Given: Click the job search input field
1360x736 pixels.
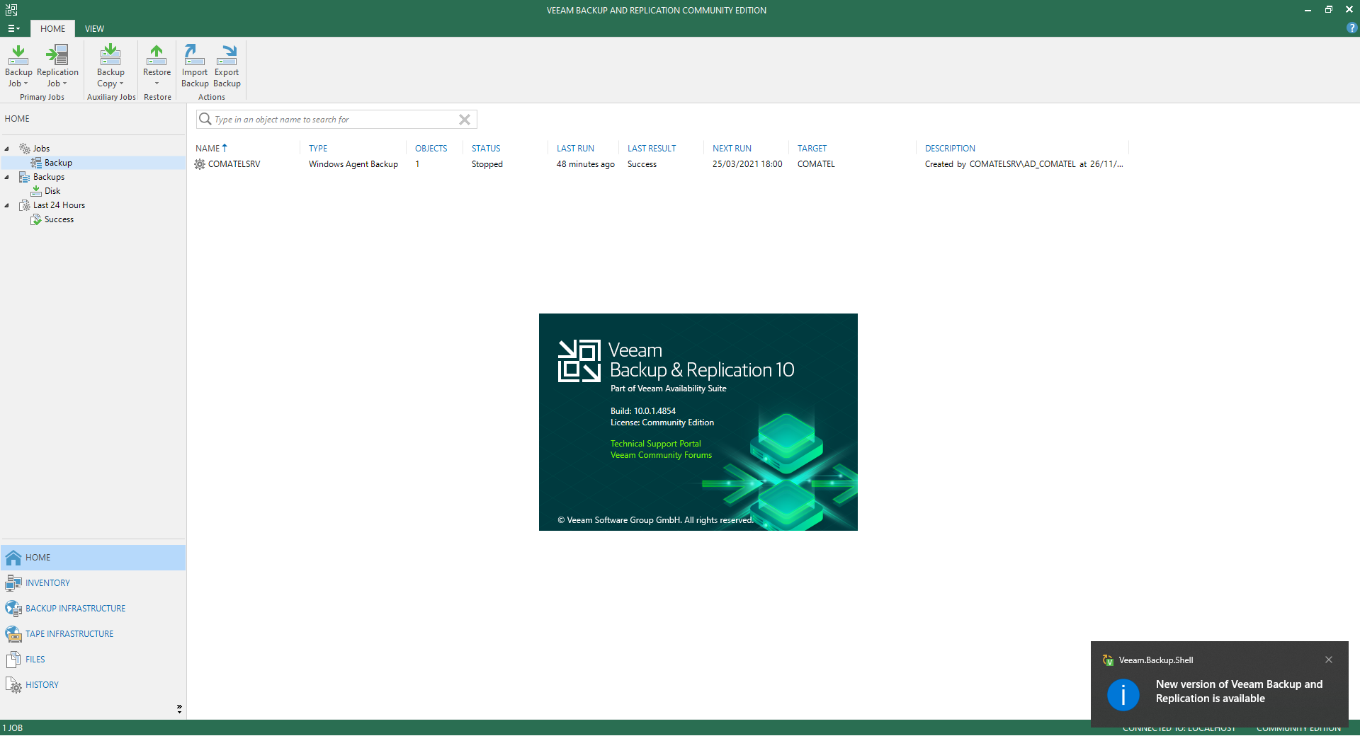Looking at the screenshot, I should (333, 120).
